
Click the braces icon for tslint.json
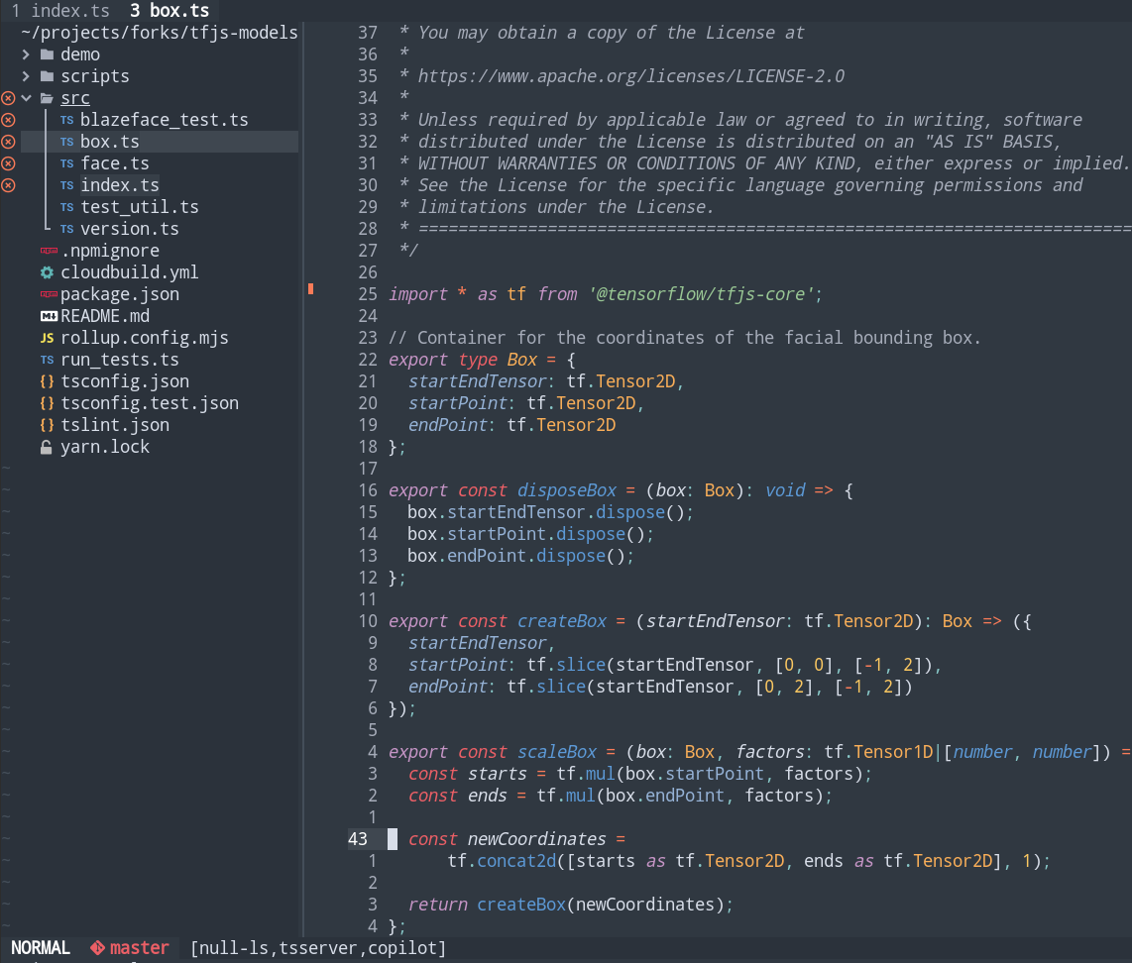pyautogui.click(x=46, y=424)
